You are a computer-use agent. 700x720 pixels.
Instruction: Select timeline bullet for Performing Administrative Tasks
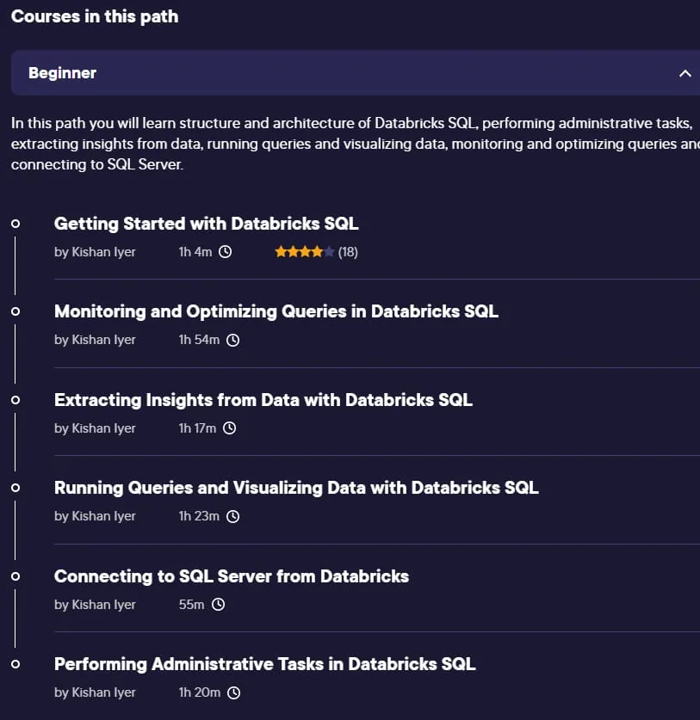[15, 664]
